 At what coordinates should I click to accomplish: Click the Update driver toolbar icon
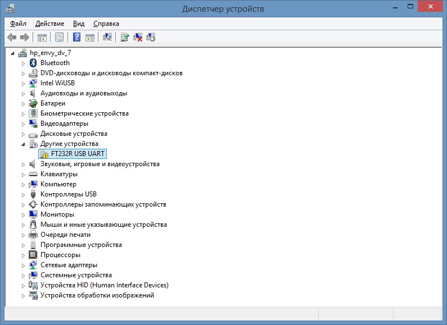[125, 37]
